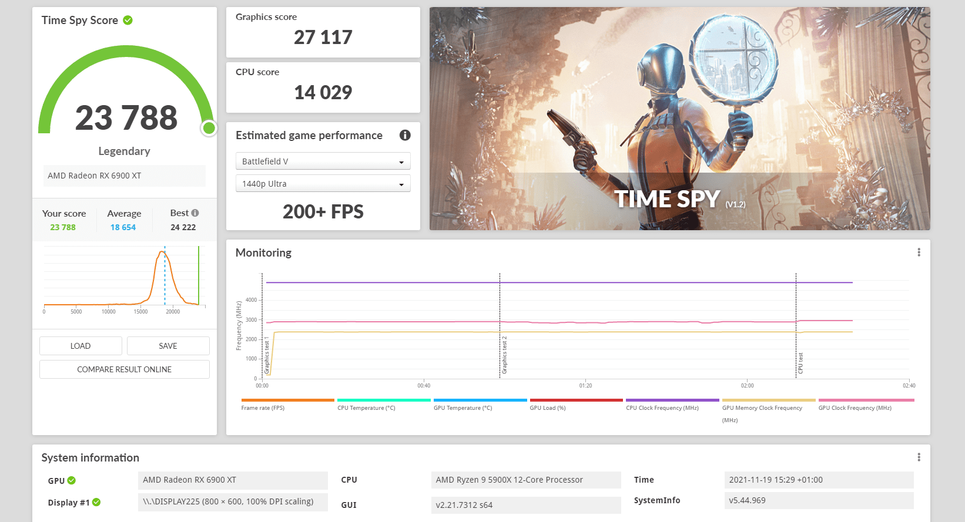Click the info icon next to Best
This screenshot has height=522, width=965.
click(195, 213)
